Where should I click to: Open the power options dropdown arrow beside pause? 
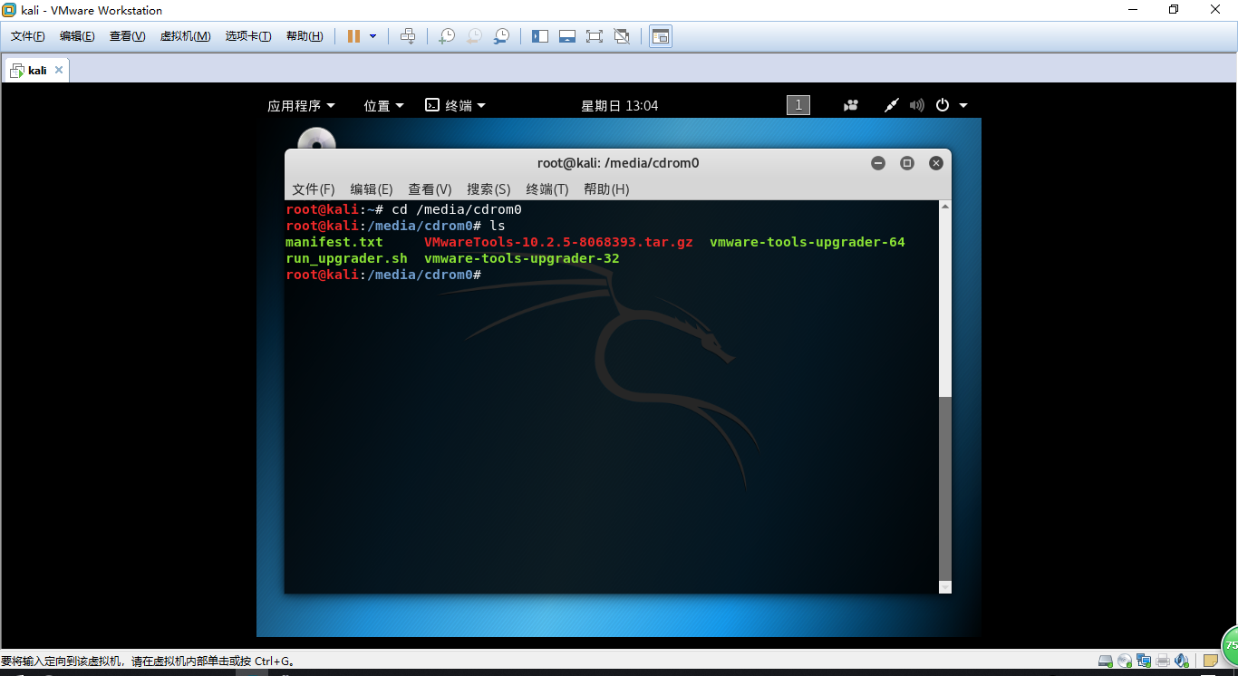point(372,36)
